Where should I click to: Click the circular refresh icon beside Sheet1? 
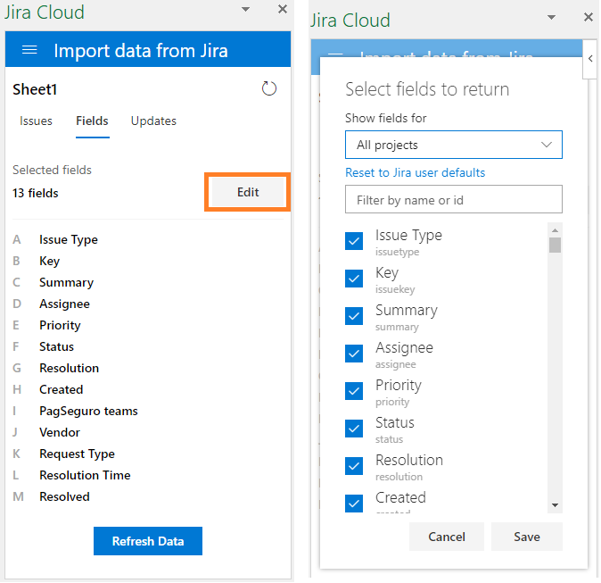(269, 88)
